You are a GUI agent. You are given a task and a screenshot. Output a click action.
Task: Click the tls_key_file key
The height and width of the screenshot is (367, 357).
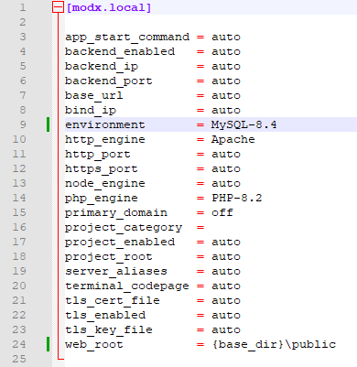(x=109, y=330)
